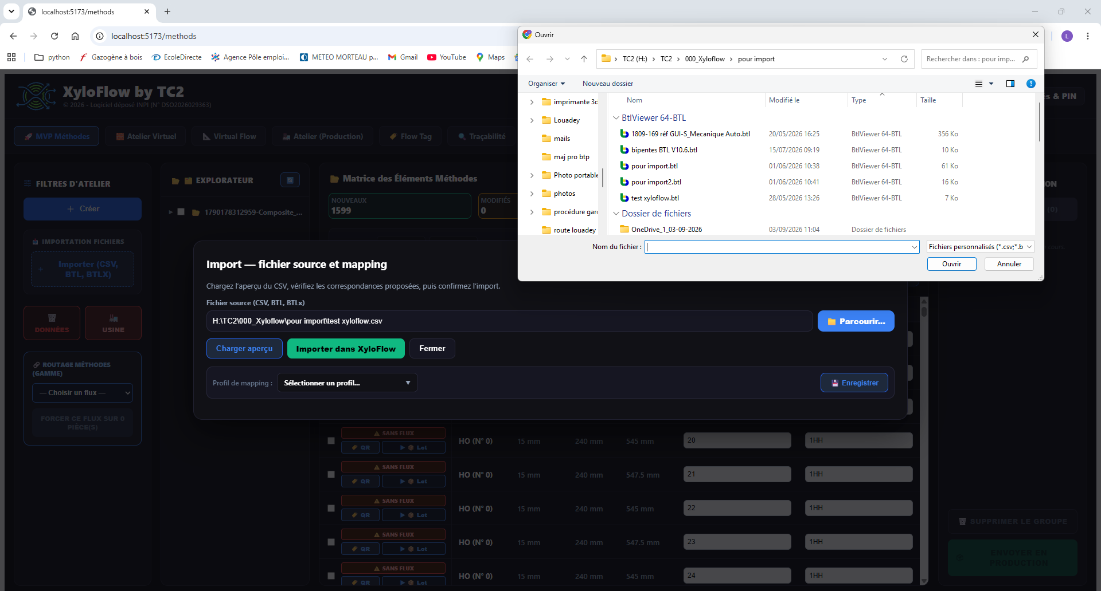This screenshot has width=1101, height=591.
Task: Click the view layout icon in Ouvrir dialog
Action: [x=979, y=84]
